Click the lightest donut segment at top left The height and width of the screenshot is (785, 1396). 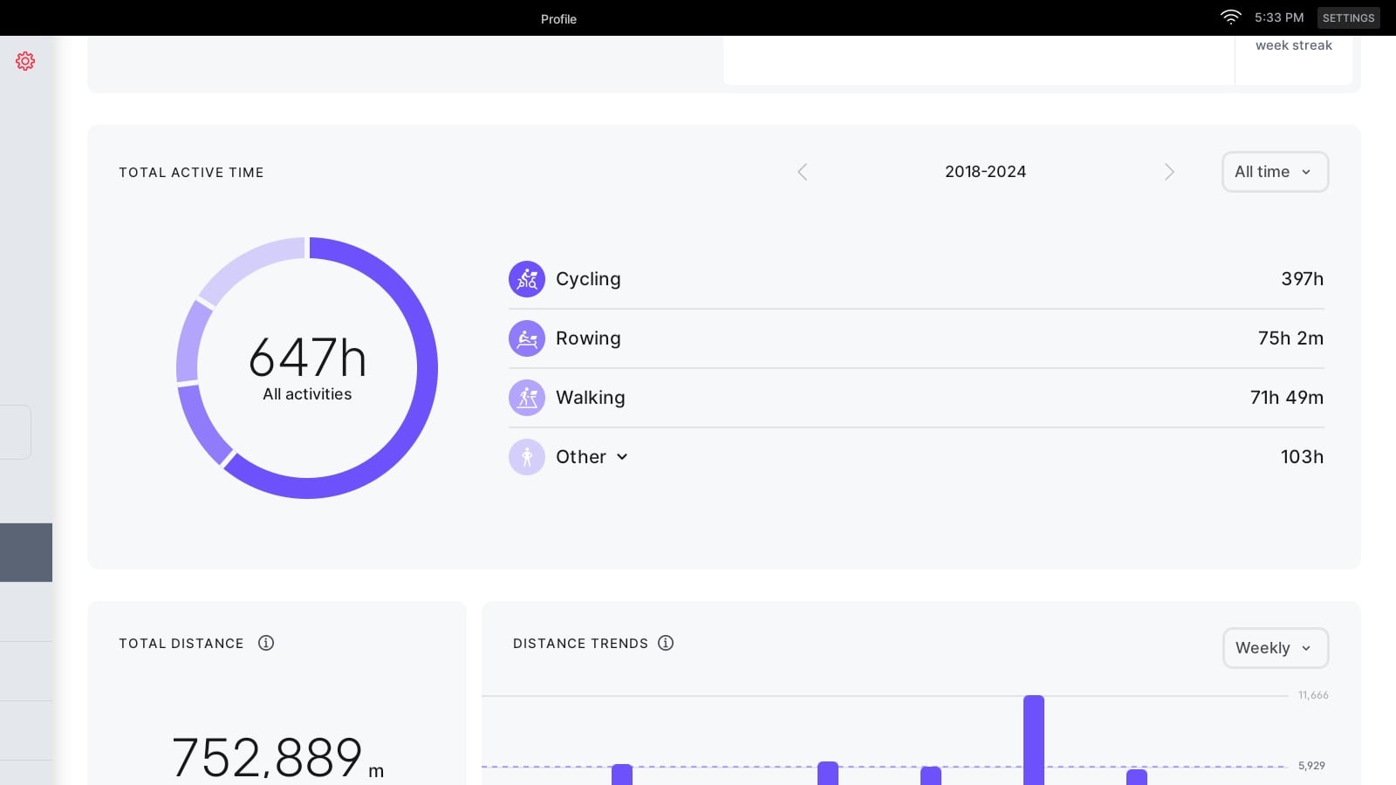[249, 263]
